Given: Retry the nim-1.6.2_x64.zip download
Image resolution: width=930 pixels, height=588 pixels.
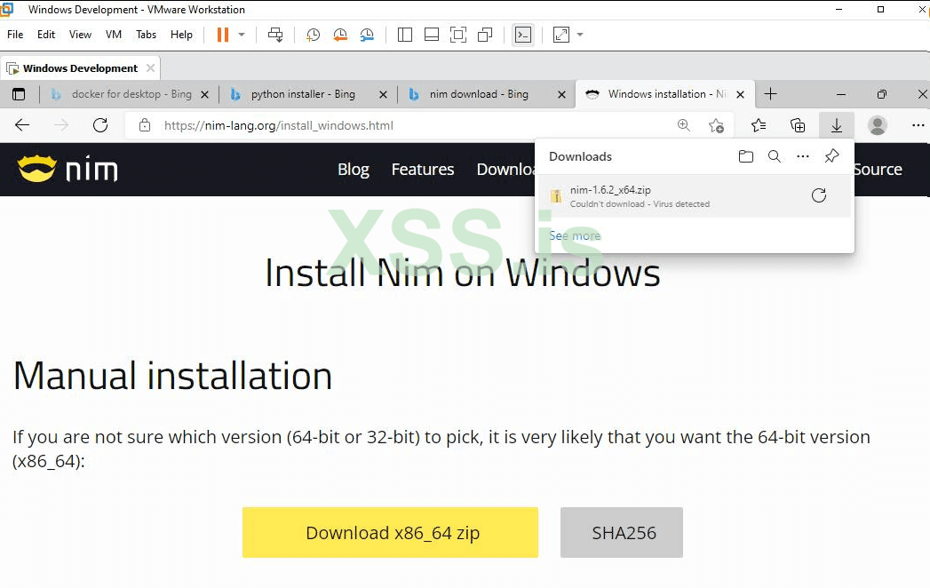Looking at the screenshot, I should click(x=819, y=195).
